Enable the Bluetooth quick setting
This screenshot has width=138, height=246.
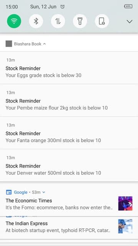tap(36, 21)
